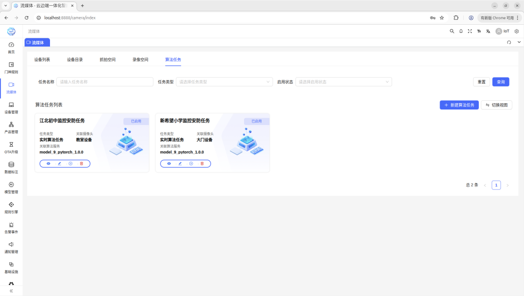Switch to the 设备列表 tab
This screenshot has height=296, width=524.
pos(42,60)
